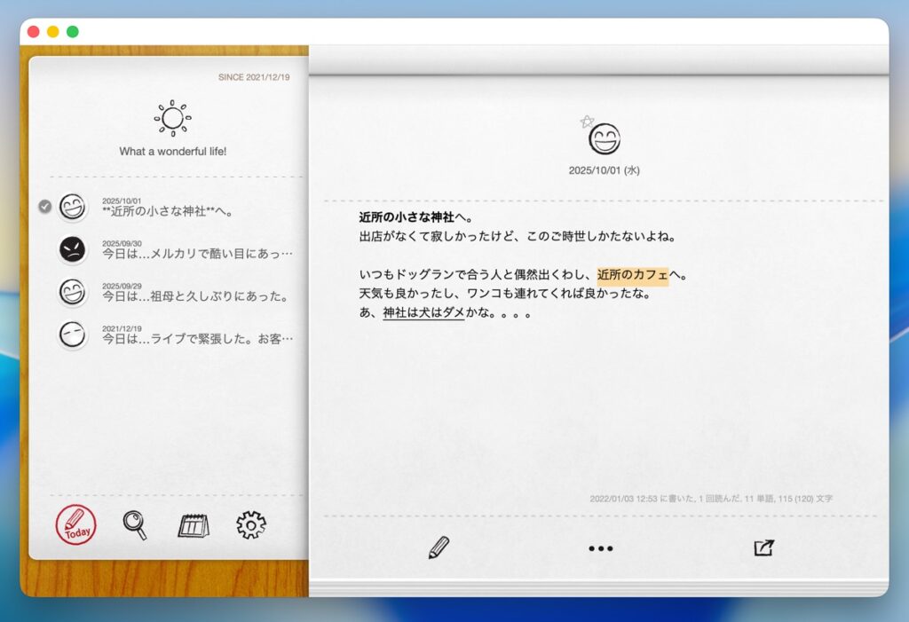Toggle the checkmark on the 2025/10/01 entry
909x622 pixels.
44,207
